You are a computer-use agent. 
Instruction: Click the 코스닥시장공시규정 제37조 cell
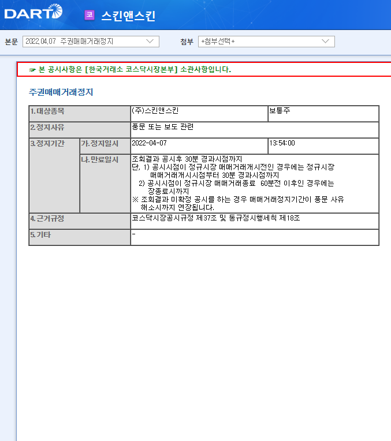click(x=255, y=221)
